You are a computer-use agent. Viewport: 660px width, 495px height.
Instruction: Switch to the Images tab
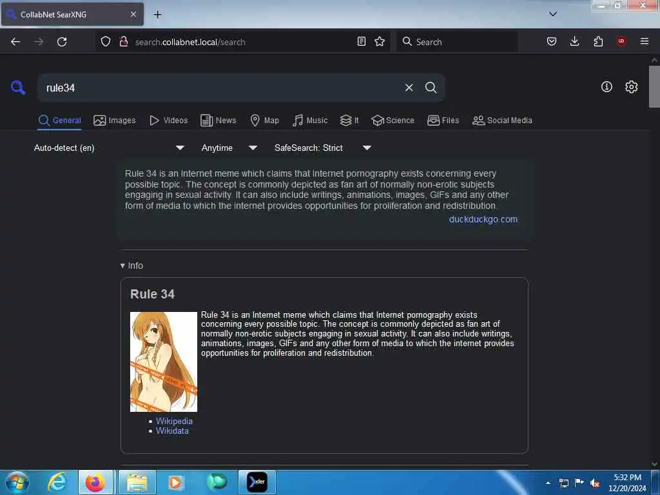click(115, 121)
